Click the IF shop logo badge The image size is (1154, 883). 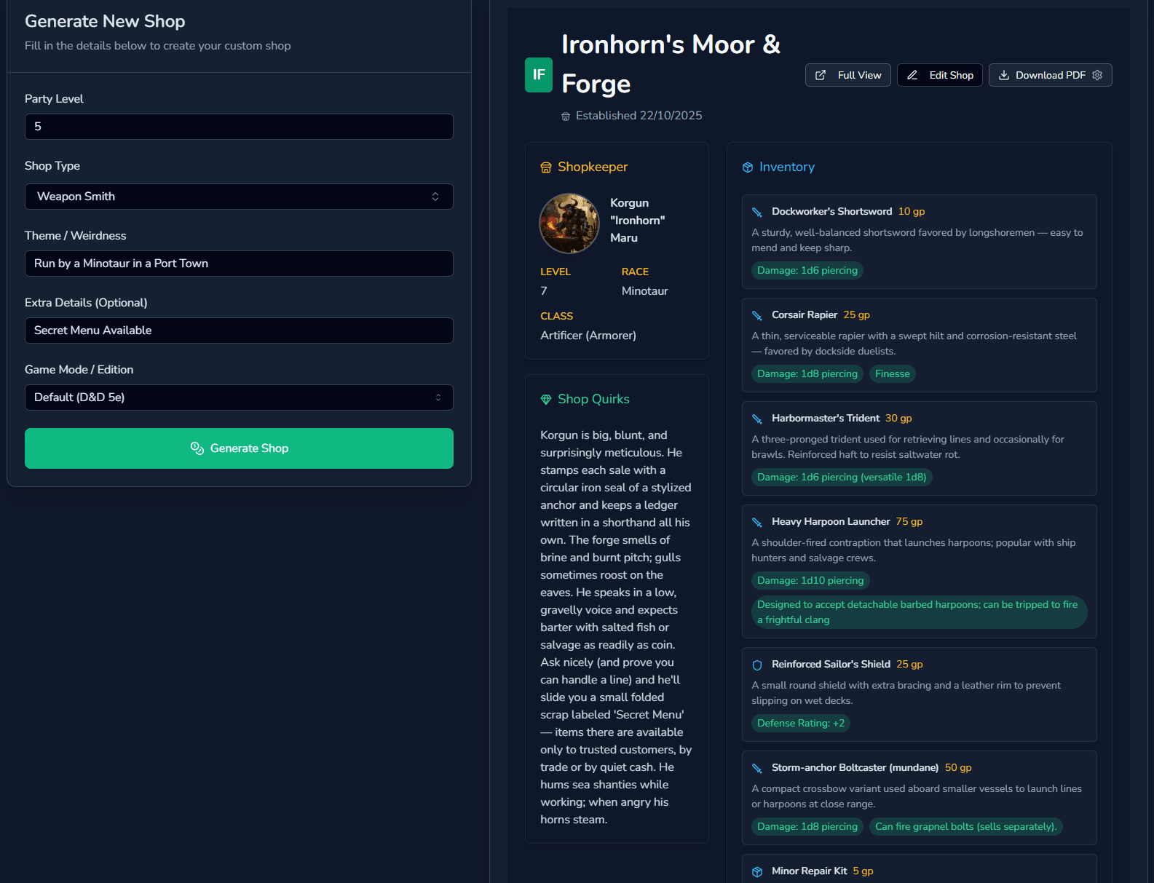pos(539,75)
